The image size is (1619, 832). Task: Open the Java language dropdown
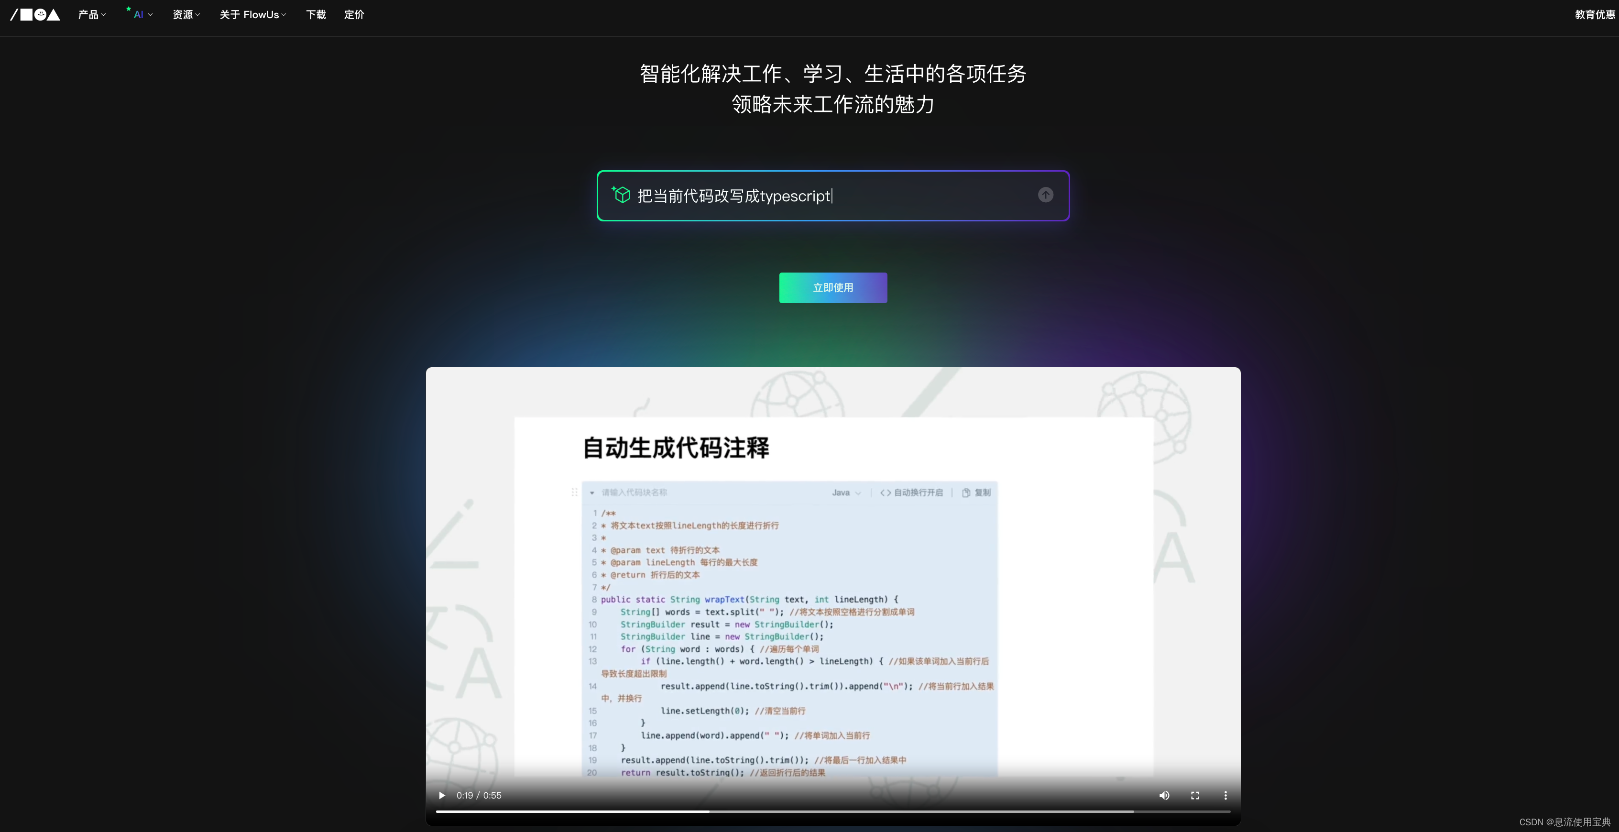click(x=847, y=493)
